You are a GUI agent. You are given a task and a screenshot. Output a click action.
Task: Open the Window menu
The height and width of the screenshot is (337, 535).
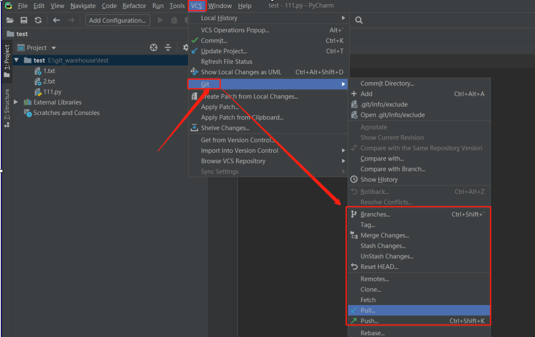tap(220, 6)
